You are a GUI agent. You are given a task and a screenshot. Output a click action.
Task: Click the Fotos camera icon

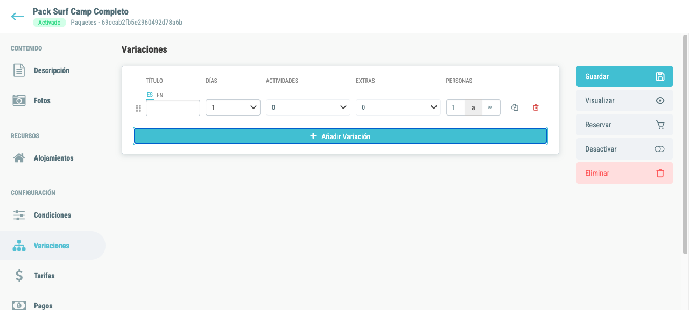(x=19, y=100)
